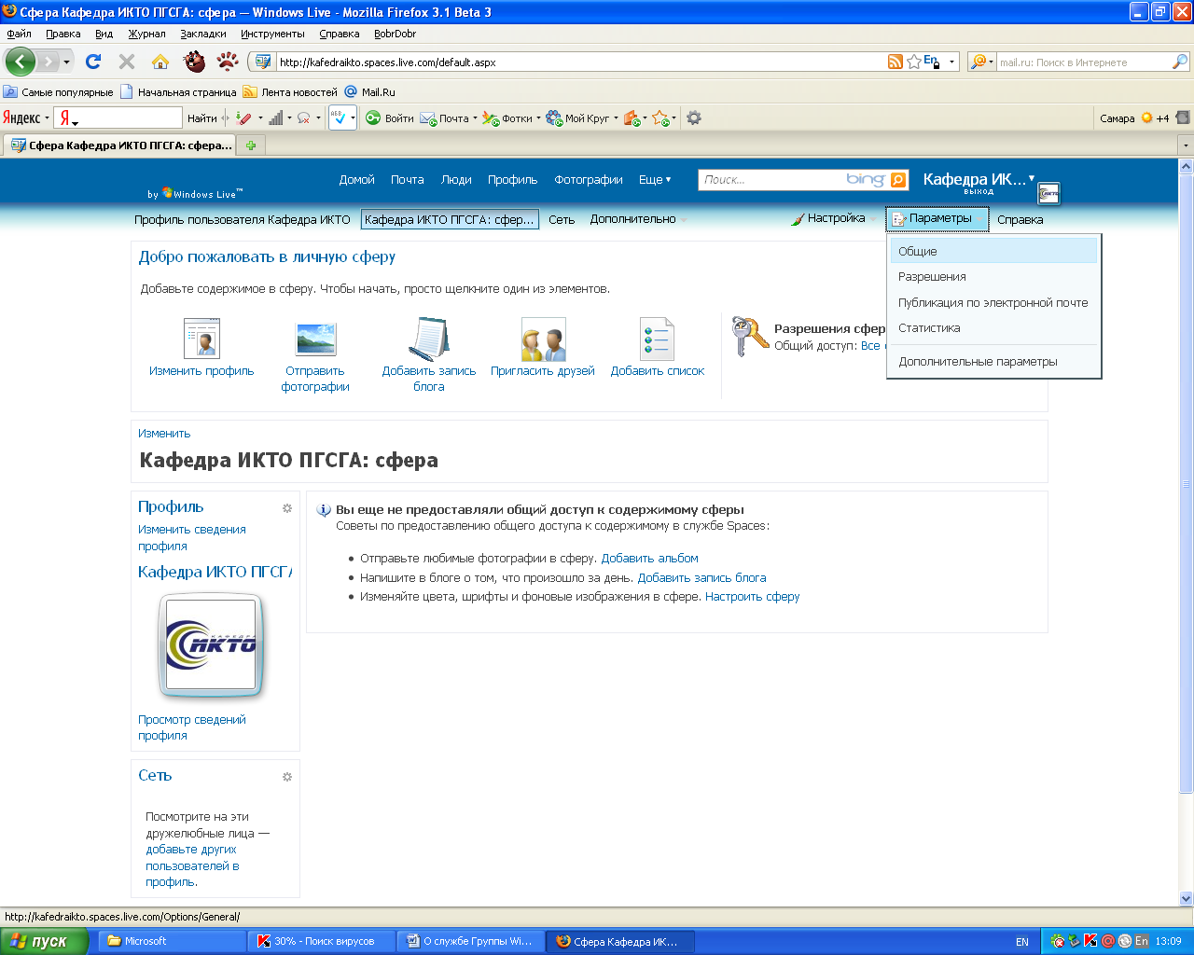1194x955 pixels.
Task: Open the Firefox home page icon
Action: tap(160, 62)
